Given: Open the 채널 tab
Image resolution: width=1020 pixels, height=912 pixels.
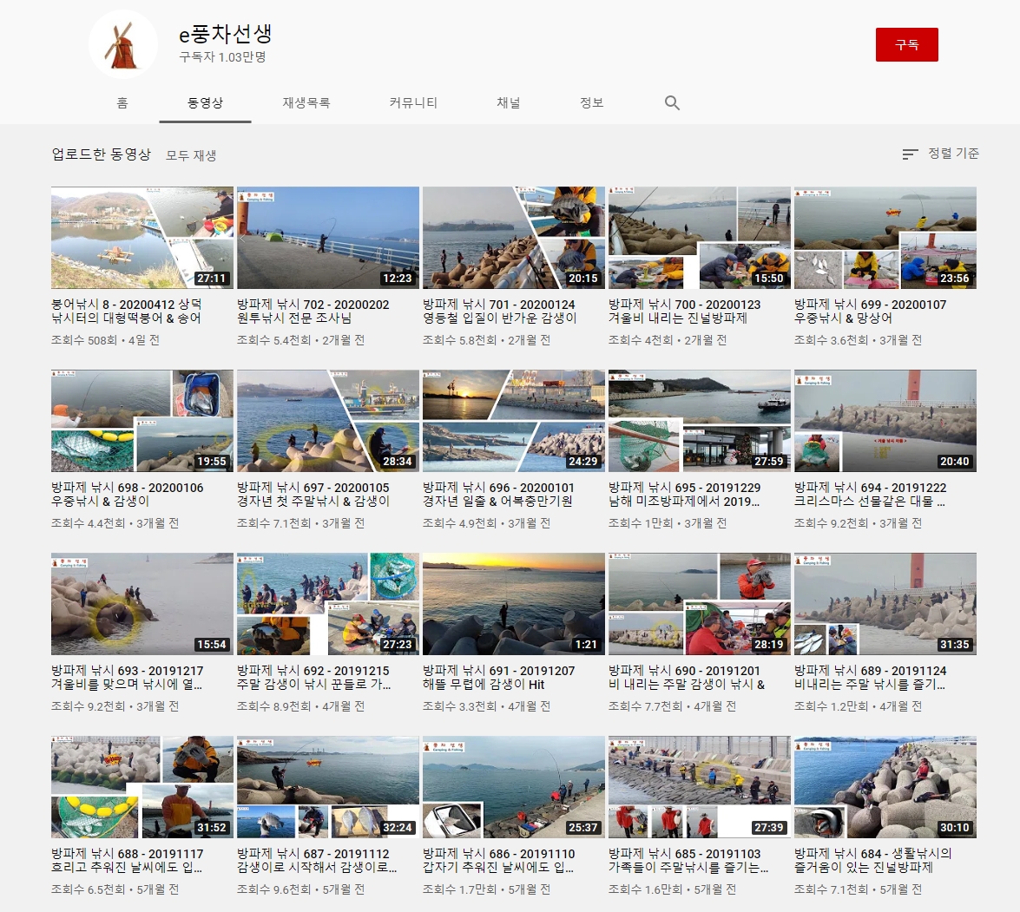Looking at the screenshot, I should tap(508, 102).
